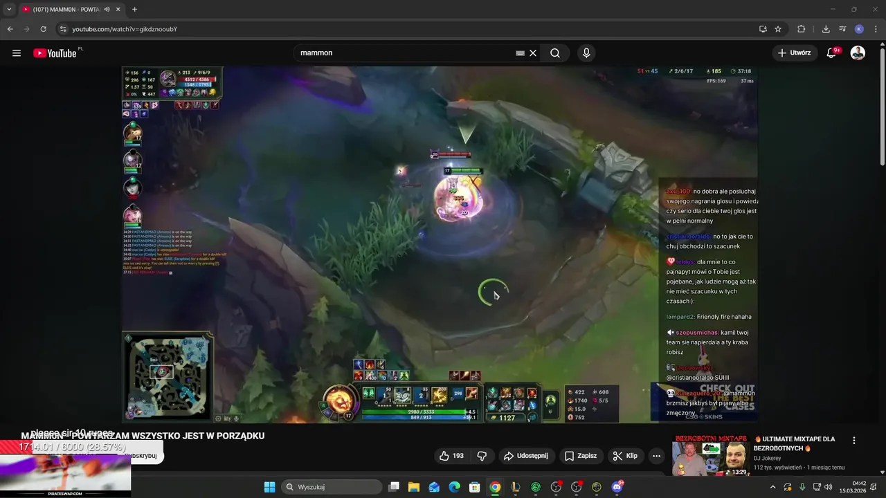Screen dimensions: 886x498
Task: Show Chrome downloads
Action: pyautogui.click(x=826, y=29)
